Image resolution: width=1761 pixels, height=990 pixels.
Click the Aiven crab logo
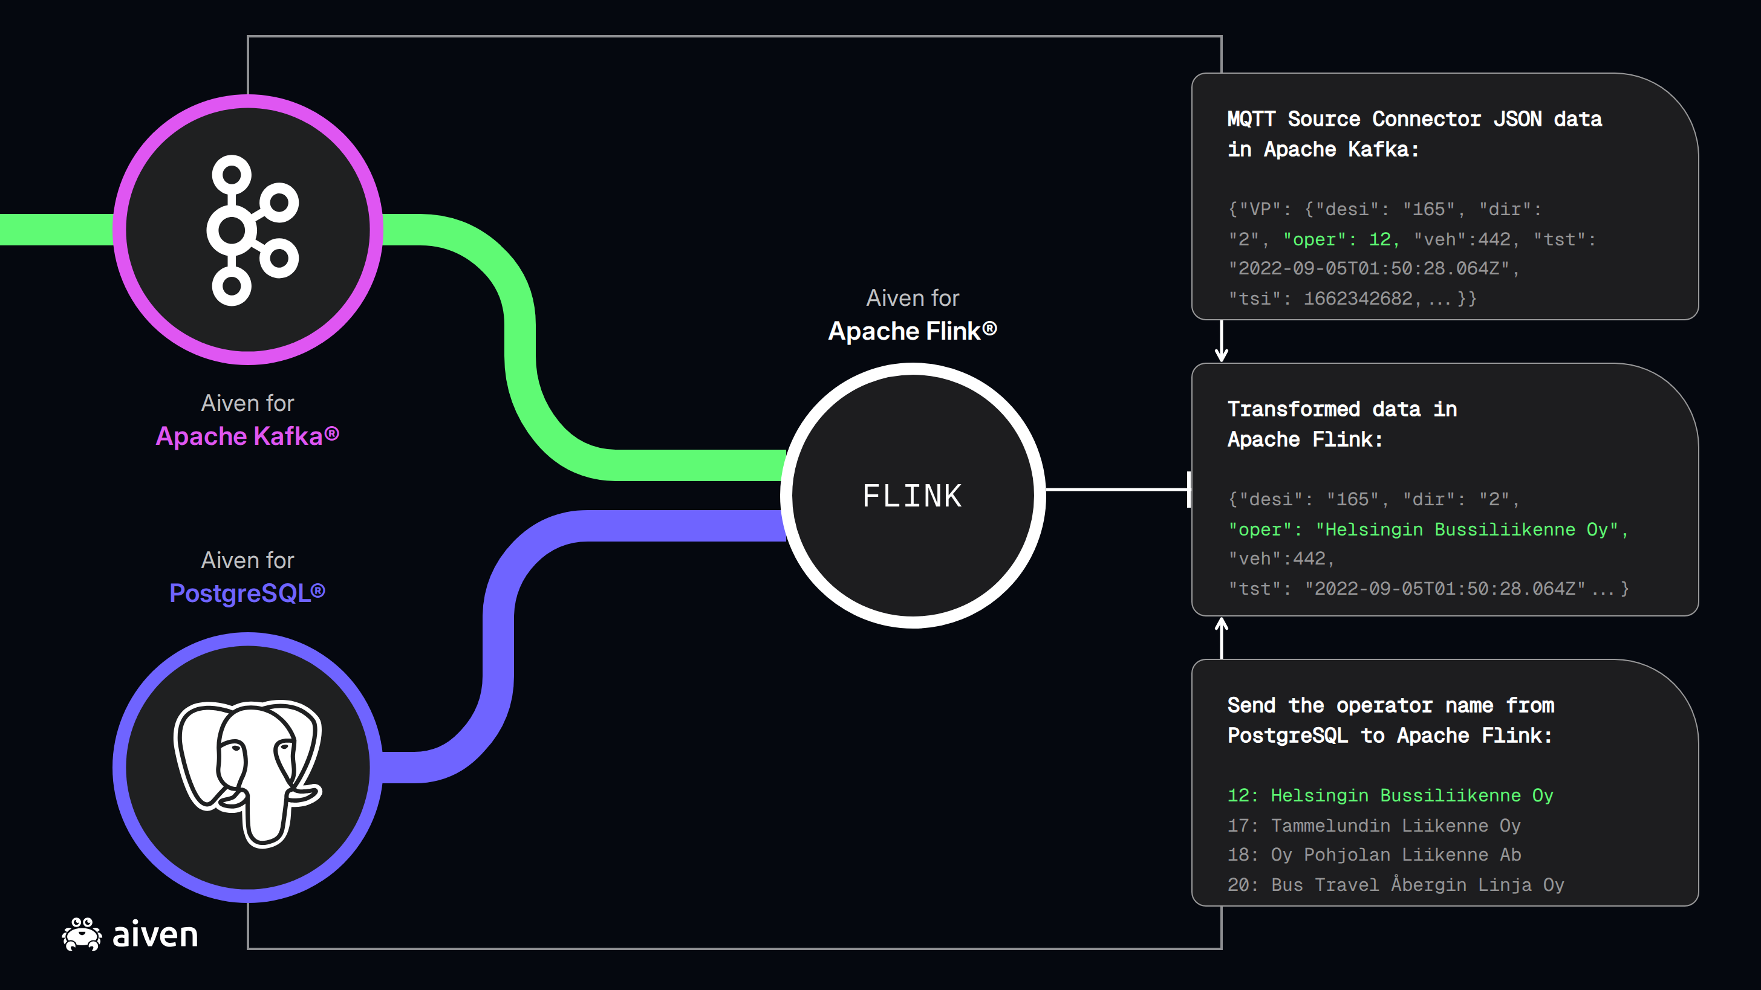[82, 934]
